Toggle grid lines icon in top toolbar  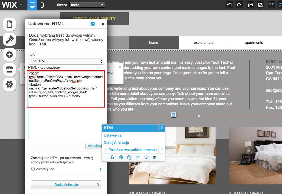click(271, 5)
